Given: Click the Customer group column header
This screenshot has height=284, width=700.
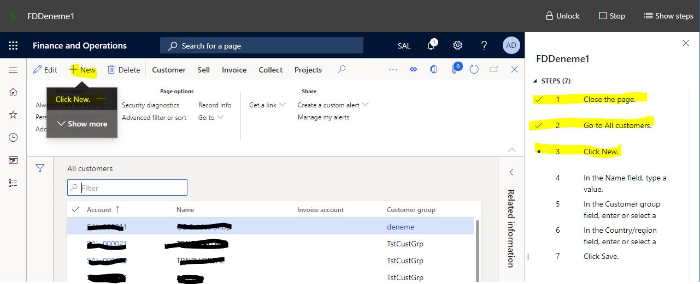Looking at the screenshot, I should tap(411, 210).
